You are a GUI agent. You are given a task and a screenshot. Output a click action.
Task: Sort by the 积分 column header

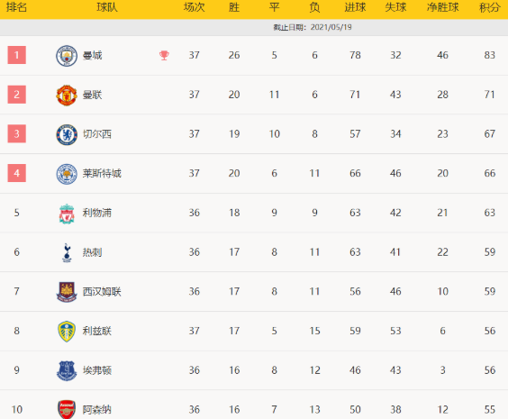(489, 7)
